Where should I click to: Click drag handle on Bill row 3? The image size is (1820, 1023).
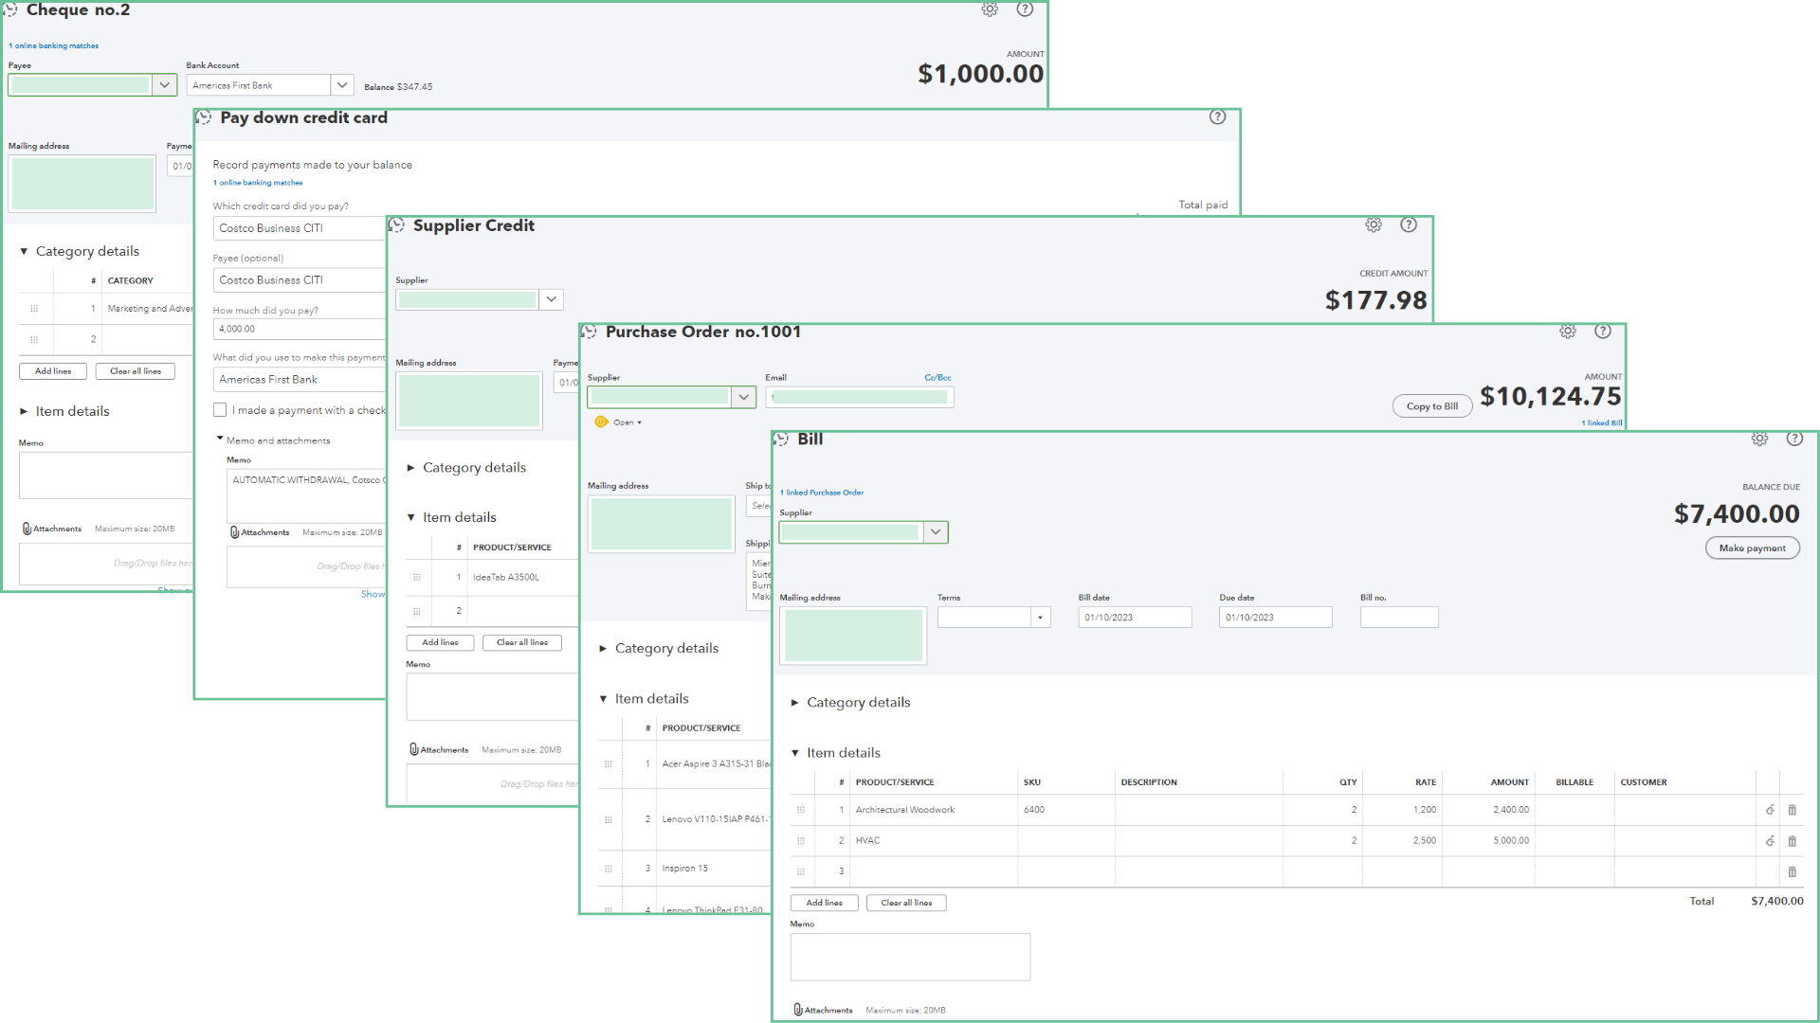click(801, 871)
